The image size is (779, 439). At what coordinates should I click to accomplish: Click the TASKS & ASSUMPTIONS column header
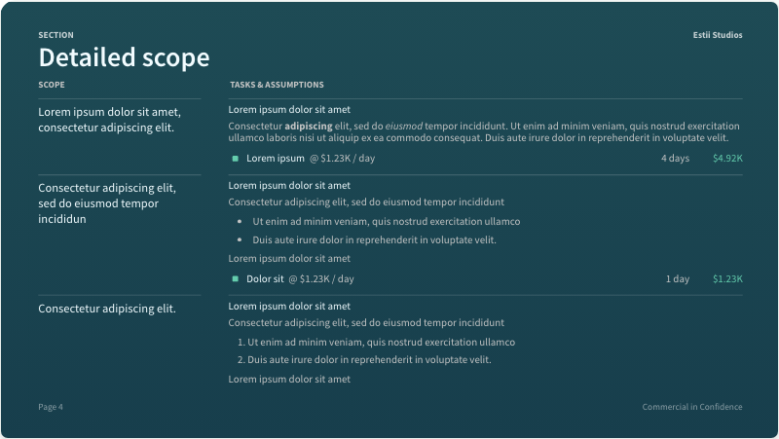click(x=277, y=85)
